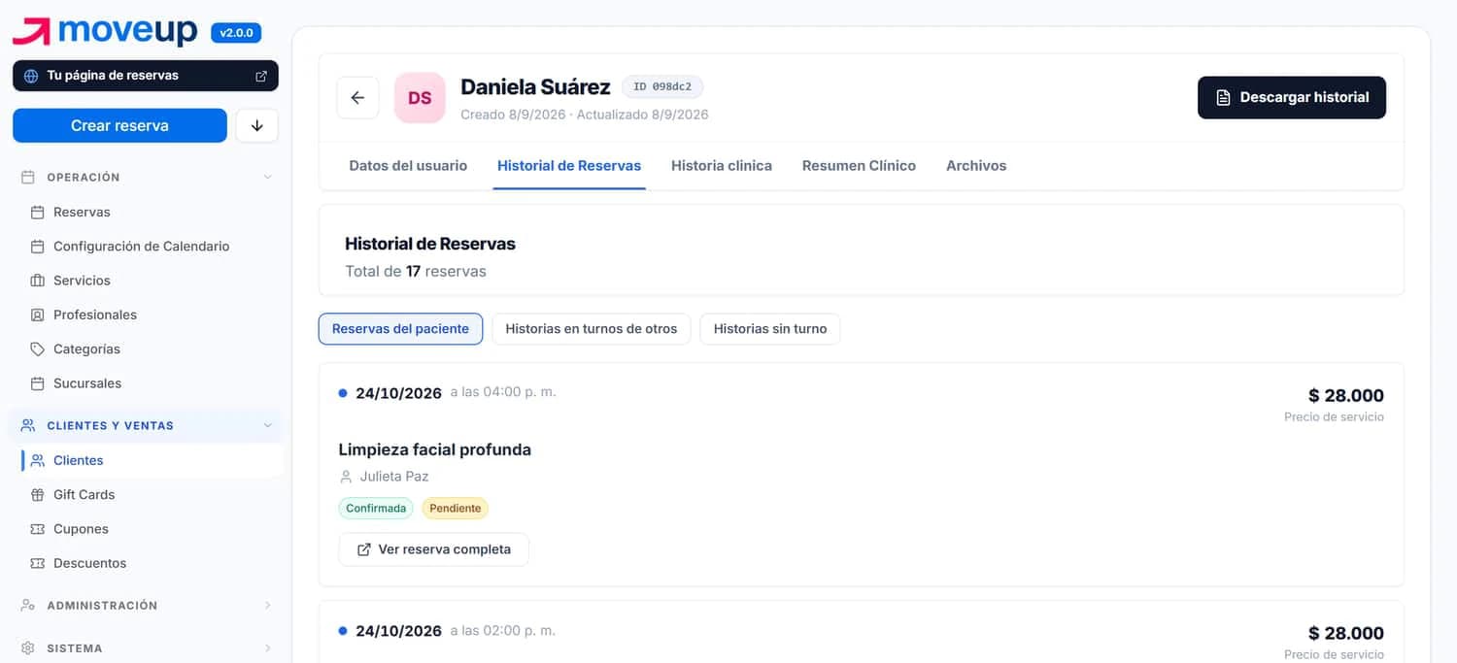
Task: Click the Categorías tag icon
Action: click(38, 348)
